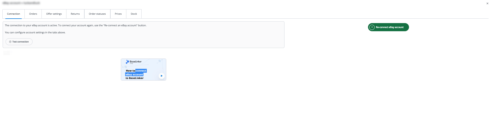Viewport: 492px width, 138px height.
Task: Click the Test connection button
Action: (19, 42)
